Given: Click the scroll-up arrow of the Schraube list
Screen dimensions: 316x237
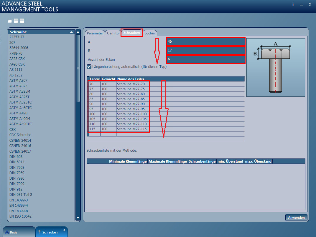Looking at the screenshot, I should pyautogui.click(x=78, y=32).
